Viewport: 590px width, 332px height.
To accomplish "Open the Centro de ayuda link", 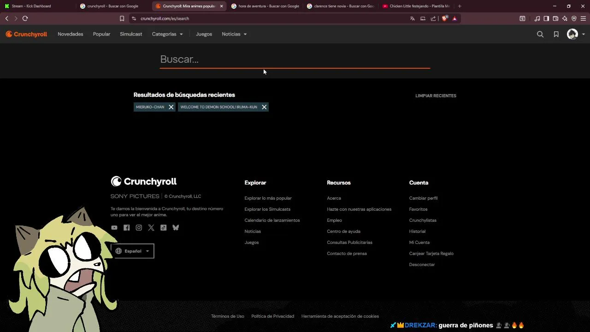I will pos(343,231).
